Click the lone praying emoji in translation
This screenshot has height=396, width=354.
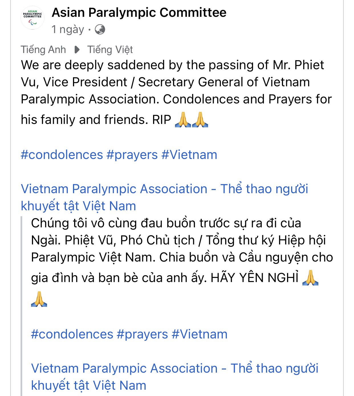[x=39, y=299]
